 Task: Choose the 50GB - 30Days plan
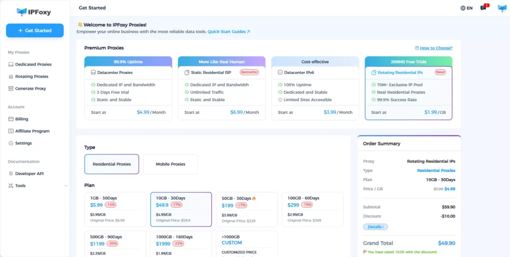pos(248,209)
